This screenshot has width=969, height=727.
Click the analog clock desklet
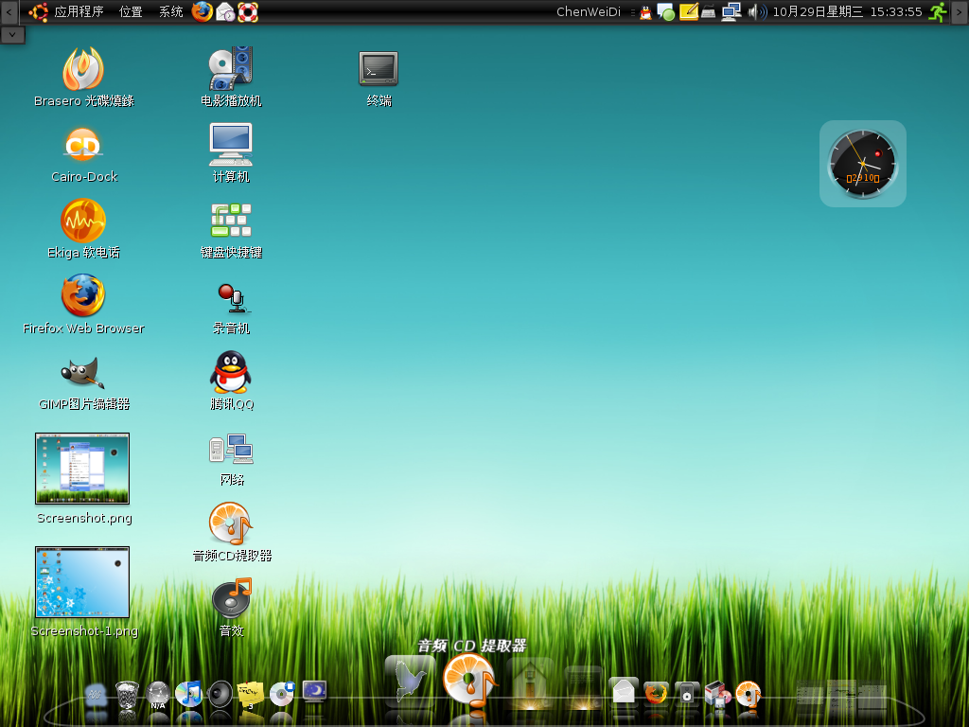[863, 164]
